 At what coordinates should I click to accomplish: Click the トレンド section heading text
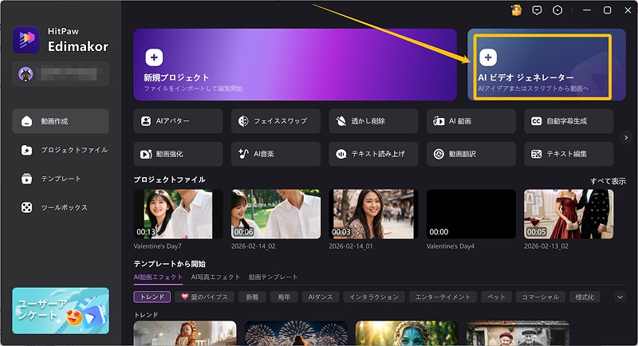click(146, 315)
